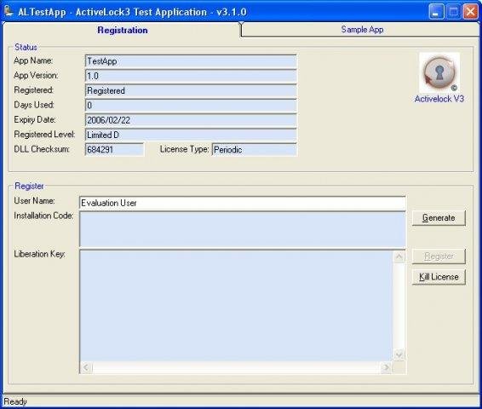Click the Kill License button

coord(439,277)
